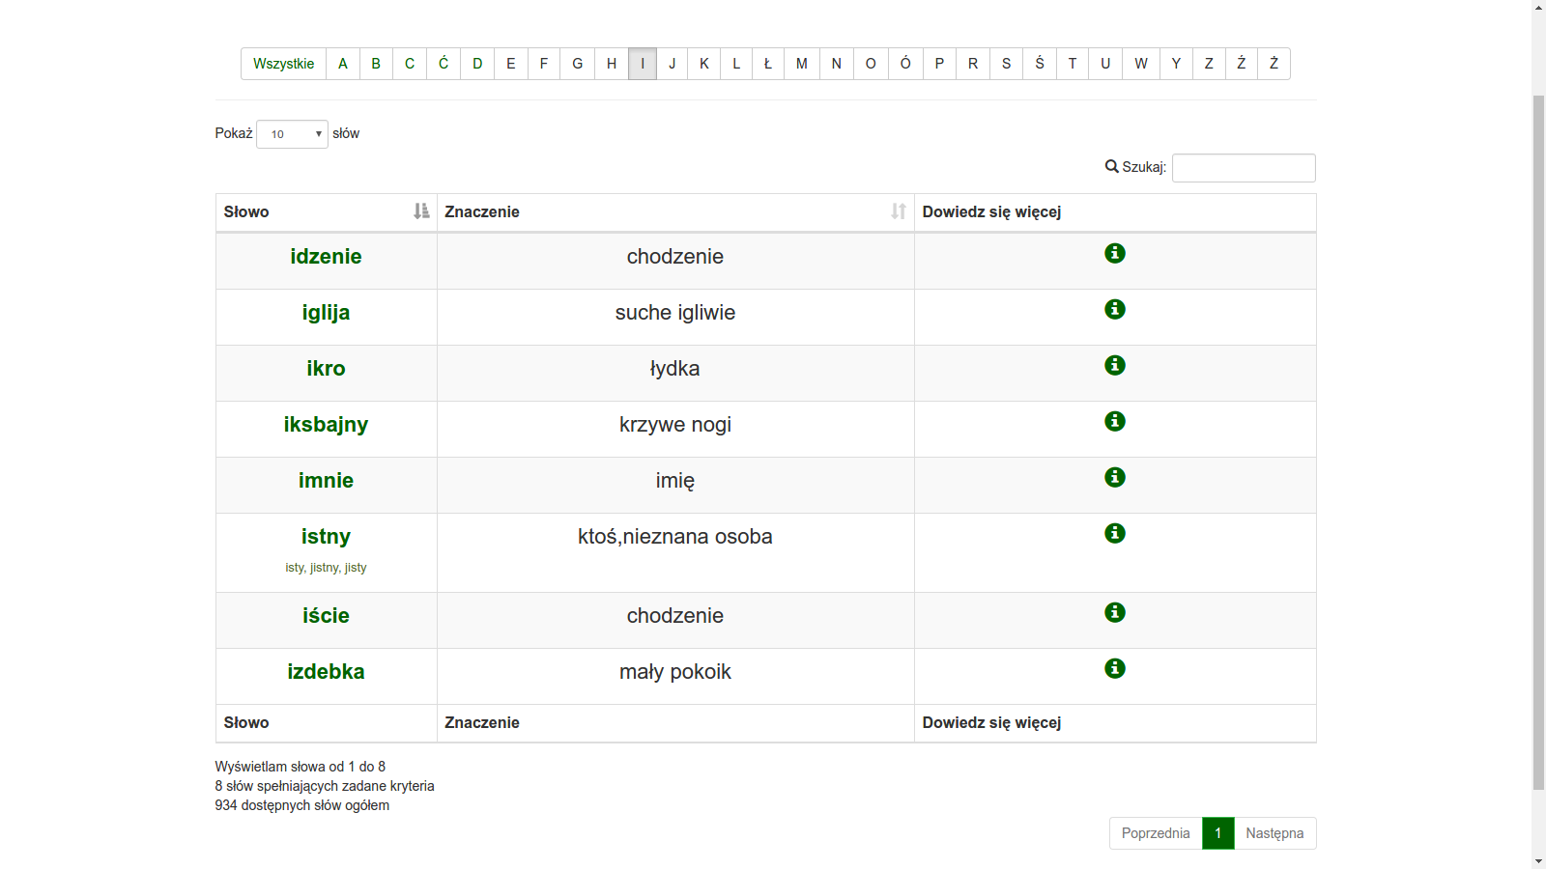The height and width of the screenshot is (869, 1546).
Task: Click the Poprzednia pagination button
Action: (x=1155, y=833)
